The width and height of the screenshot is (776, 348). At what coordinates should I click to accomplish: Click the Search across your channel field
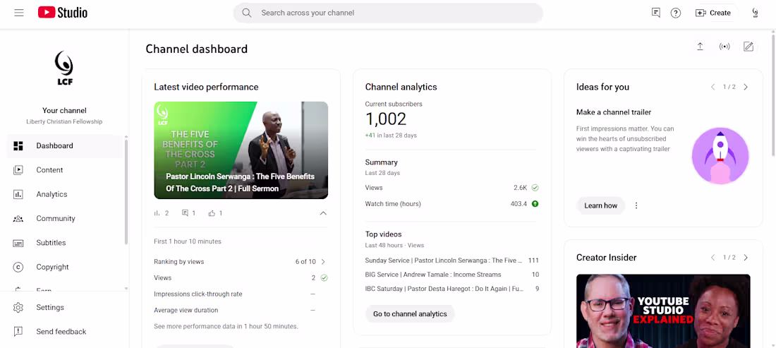(388, 13)
